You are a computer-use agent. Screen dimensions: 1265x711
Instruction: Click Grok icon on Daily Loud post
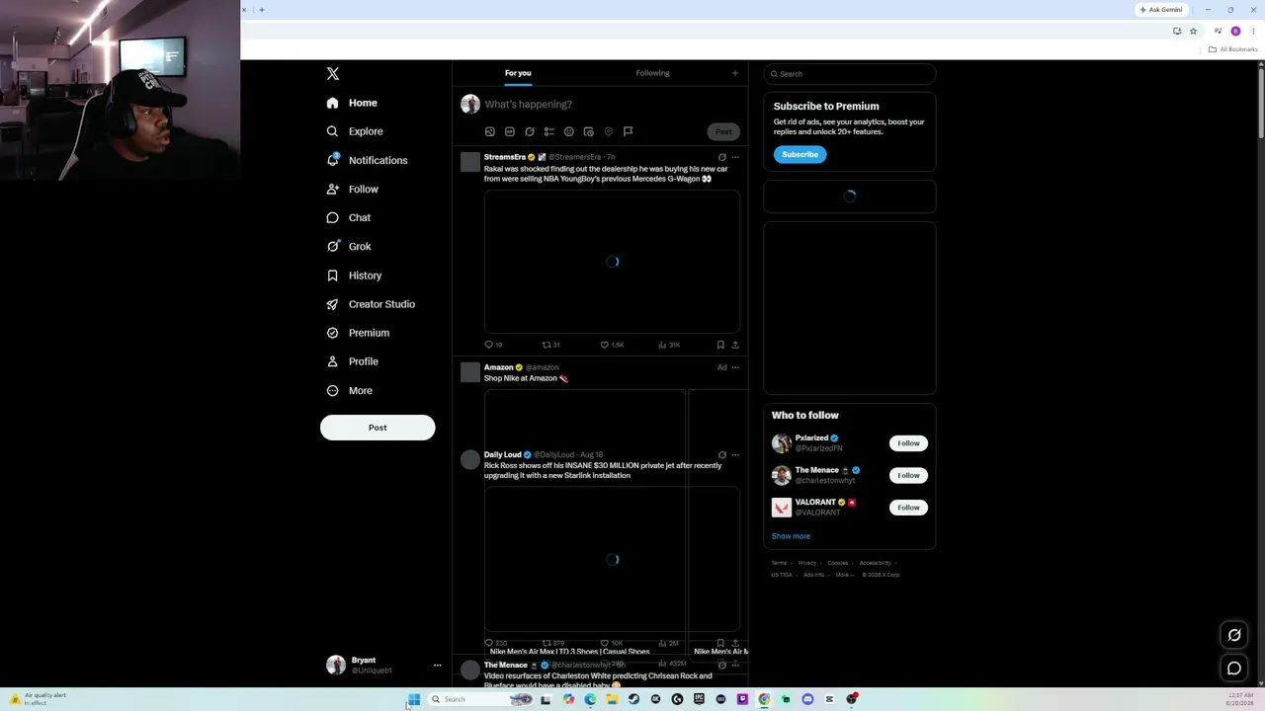coord(721,455)
